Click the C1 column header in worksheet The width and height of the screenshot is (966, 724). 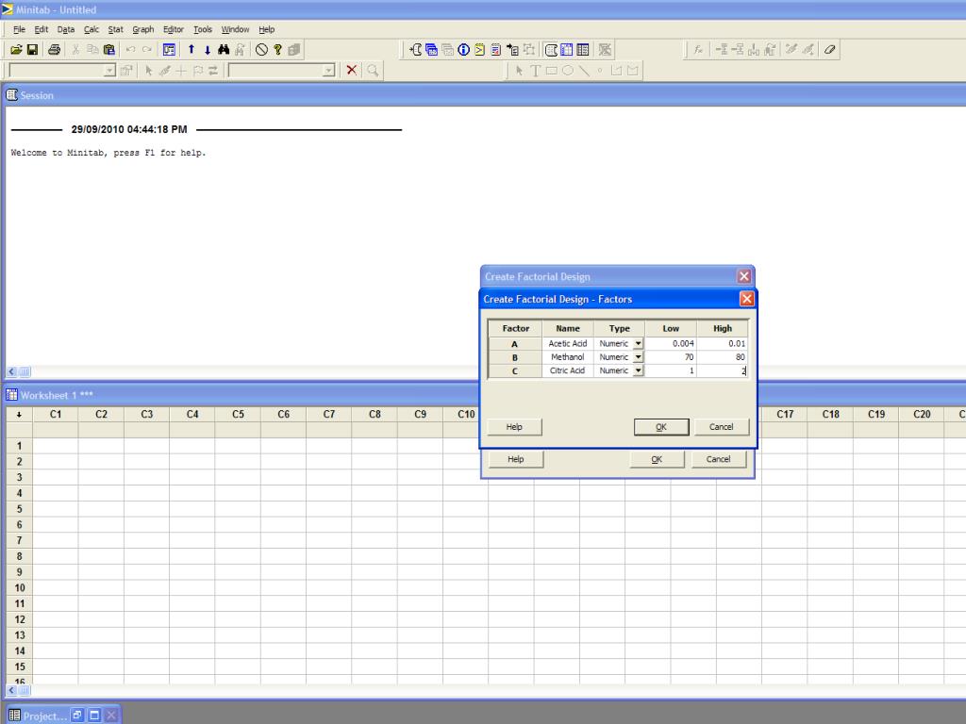56,415
